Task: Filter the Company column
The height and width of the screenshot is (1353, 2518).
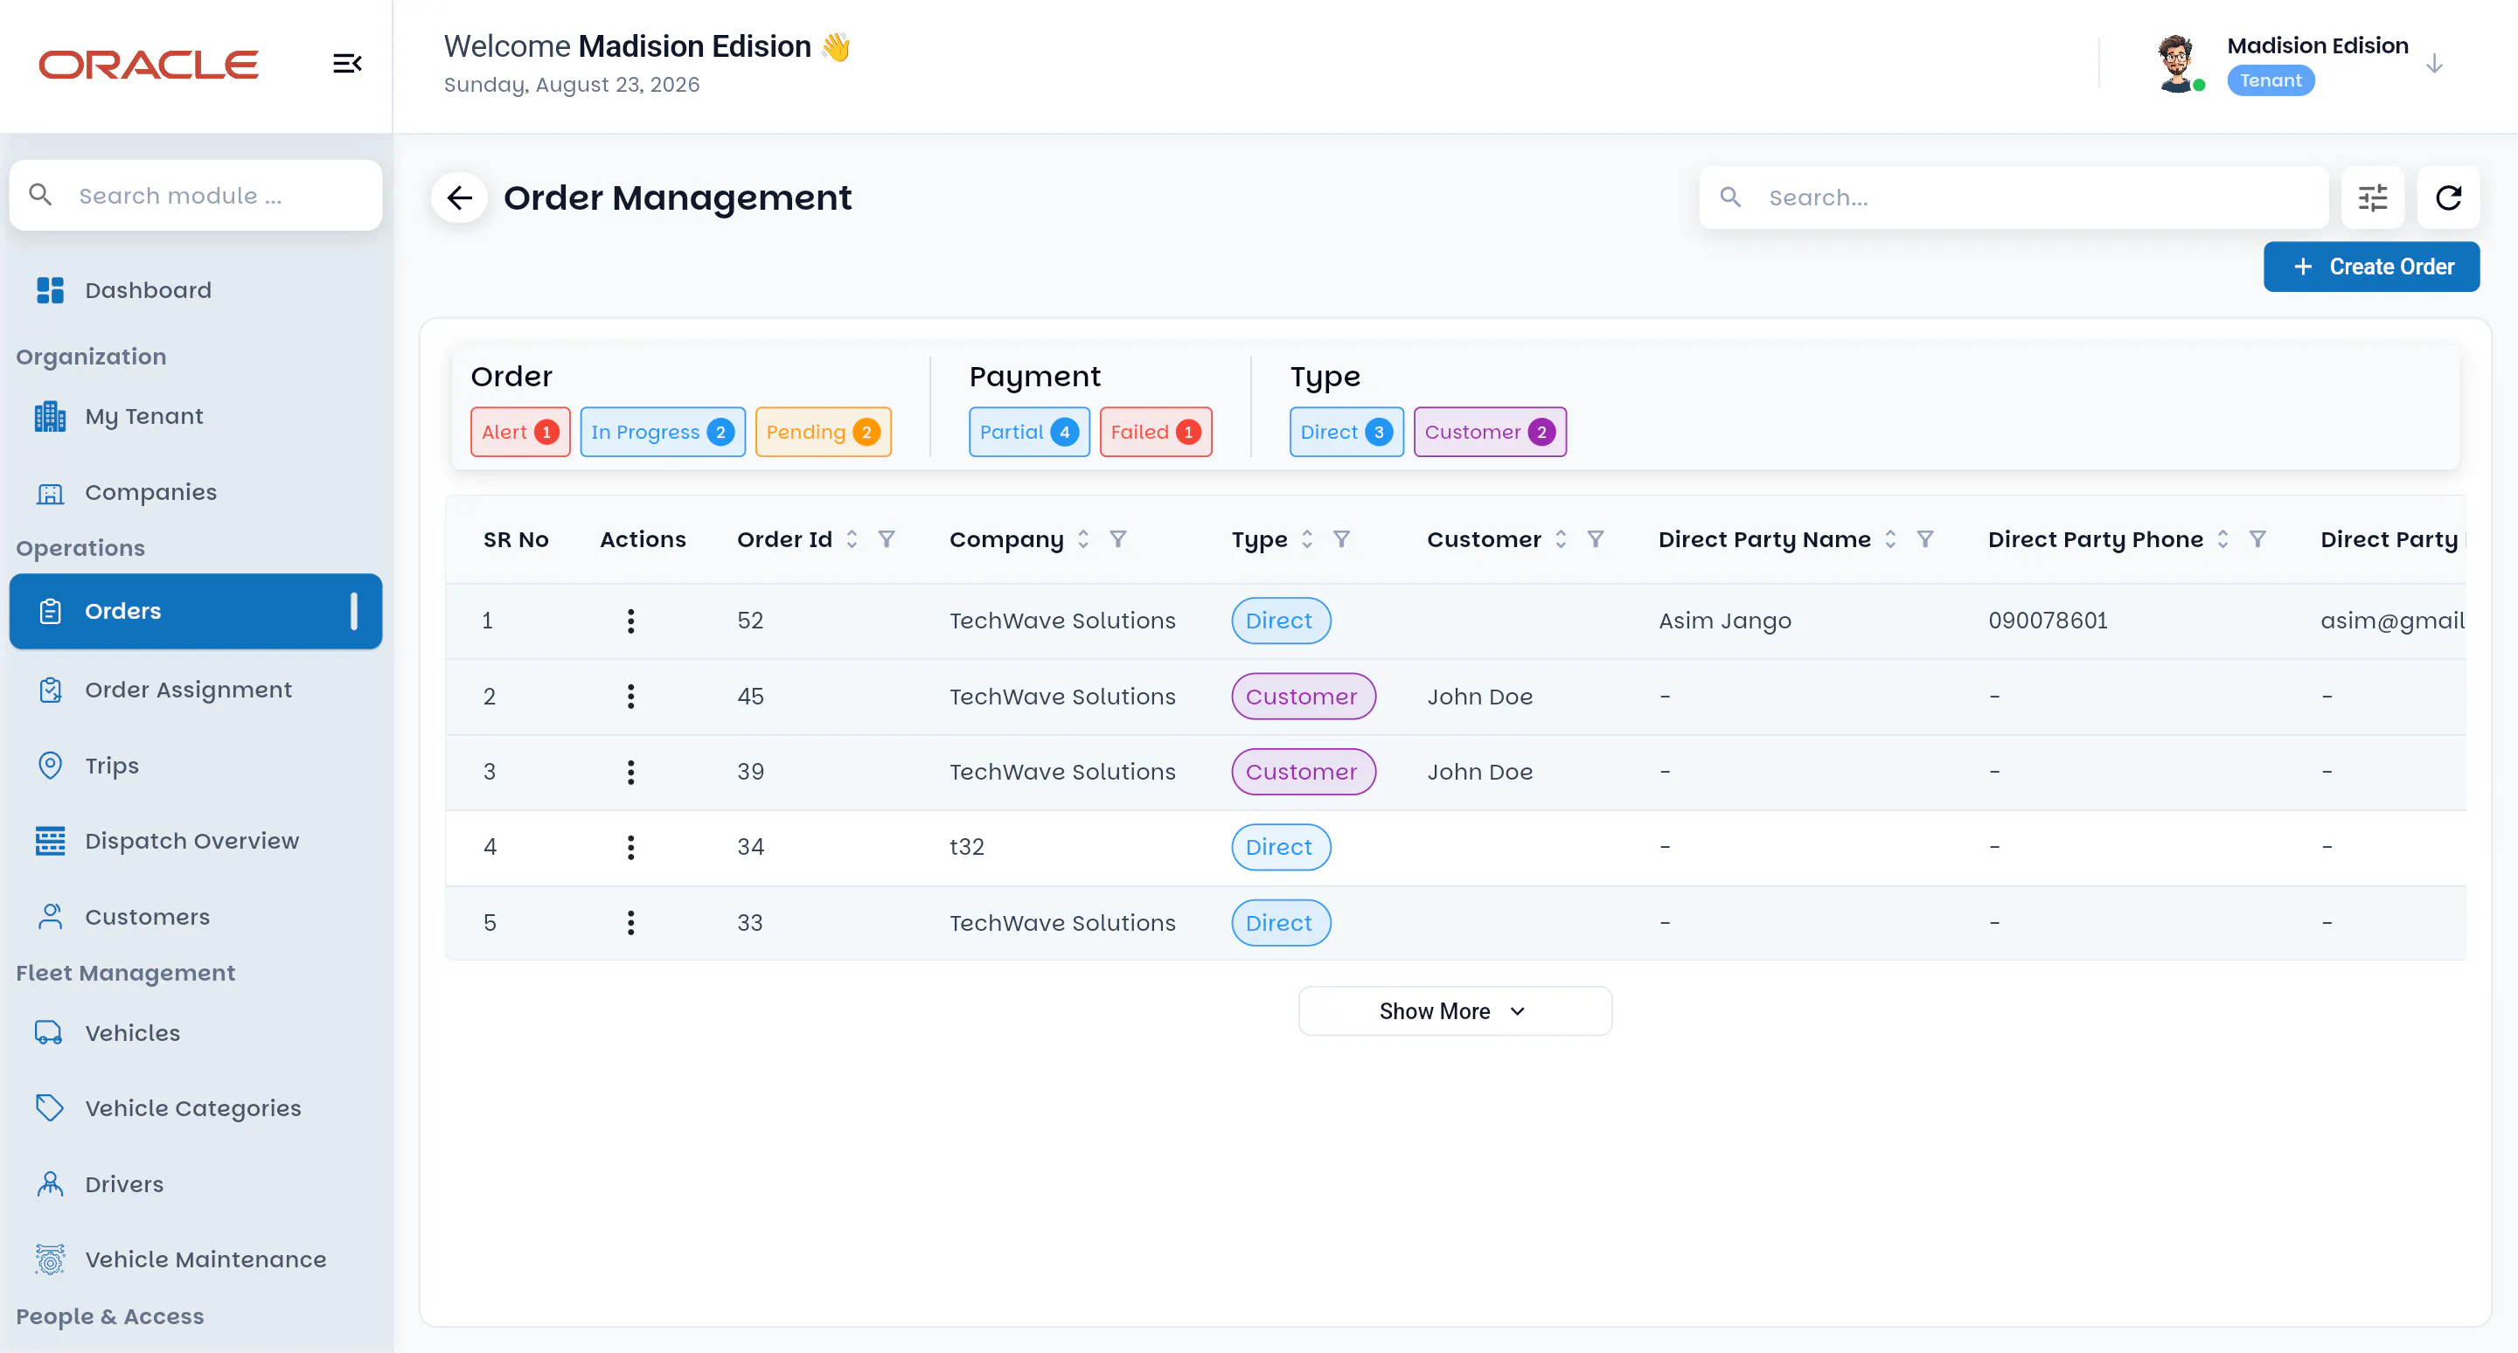Action: pyautogui.click(x=1118, y=539)
